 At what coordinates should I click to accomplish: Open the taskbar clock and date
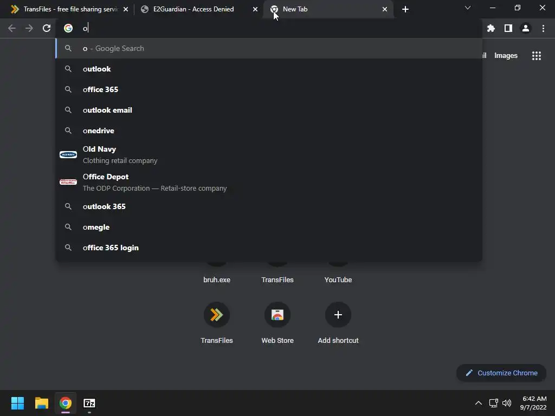[533, 403]
